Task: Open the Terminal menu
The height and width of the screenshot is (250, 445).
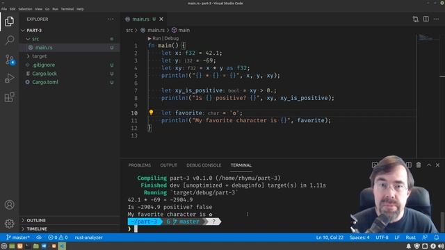Action: coord(67,9)
